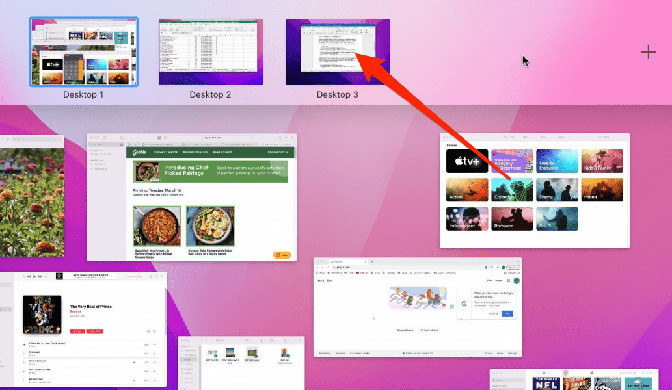Click the Back arrow icon in the Photos window
Screen dimensions: 672x390
206,341
